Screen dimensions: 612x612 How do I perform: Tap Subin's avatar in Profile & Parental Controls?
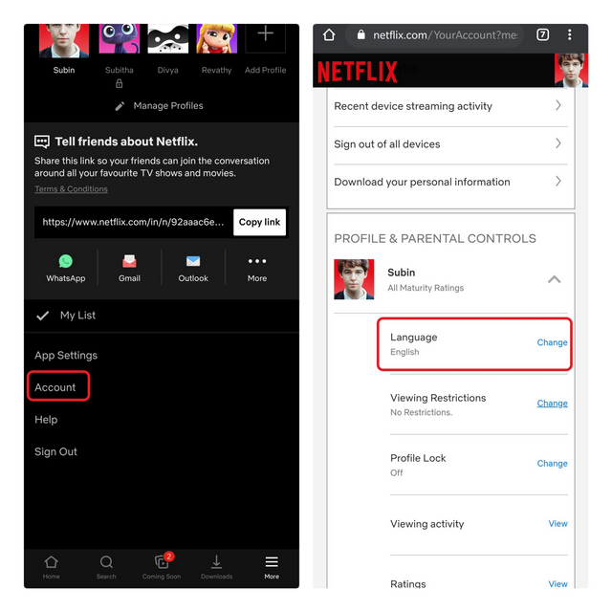point(354,279)
